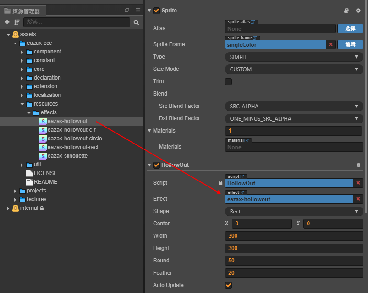Select the util folder
368x293 pixels.
click(37, 165)
